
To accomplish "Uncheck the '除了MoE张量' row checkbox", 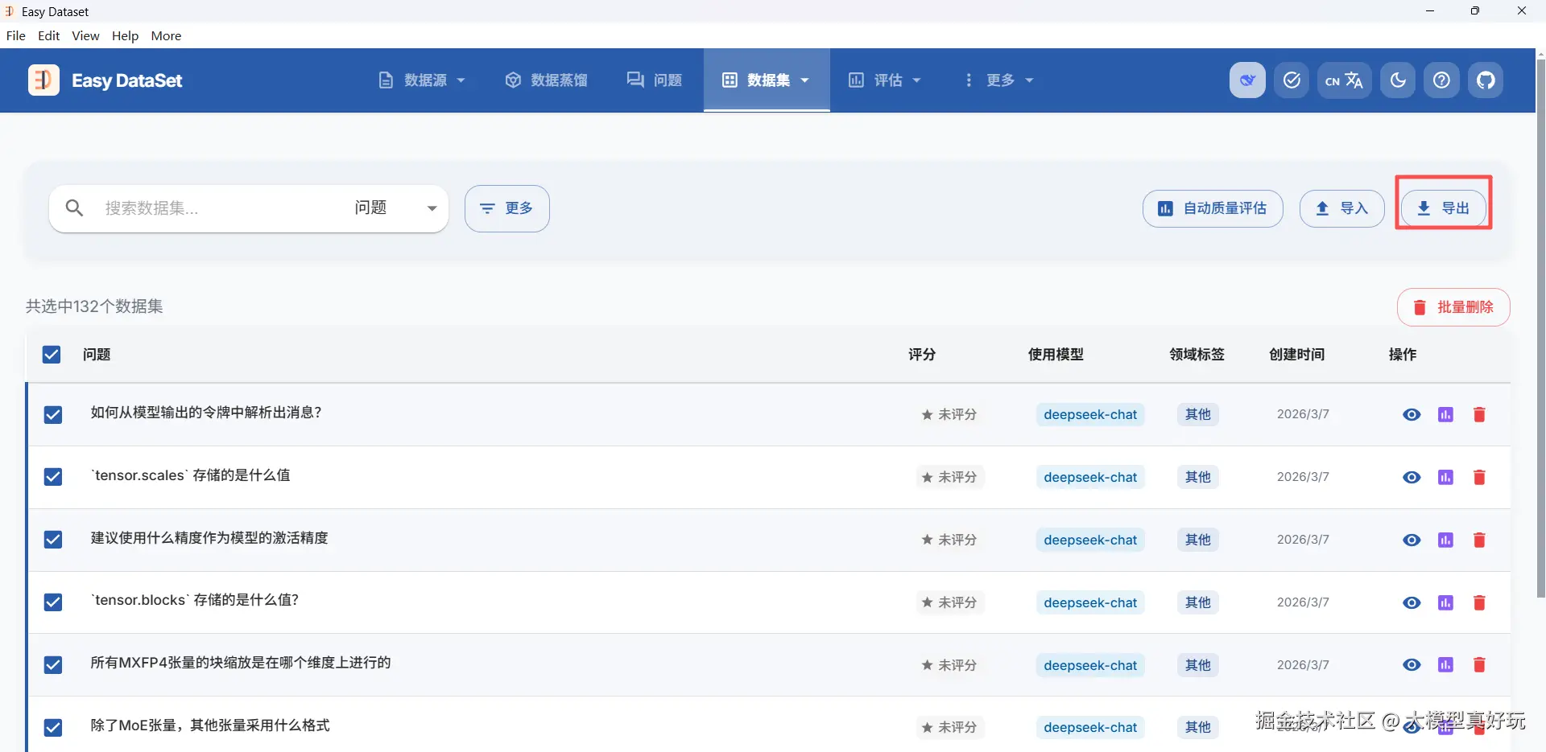I will click(x=53, y=728).
